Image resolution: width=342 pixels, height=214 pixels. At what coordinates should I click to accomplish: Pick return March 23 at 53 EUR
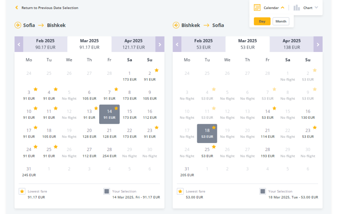(308, 133)
